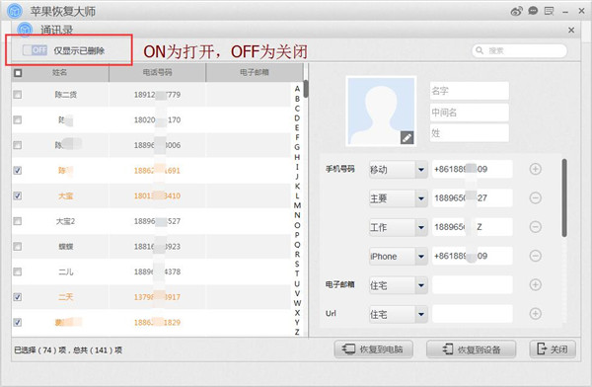Open the Weibo share icon in title bar
This screenshot has width=592, height=387.
click(x=516, y=11)
